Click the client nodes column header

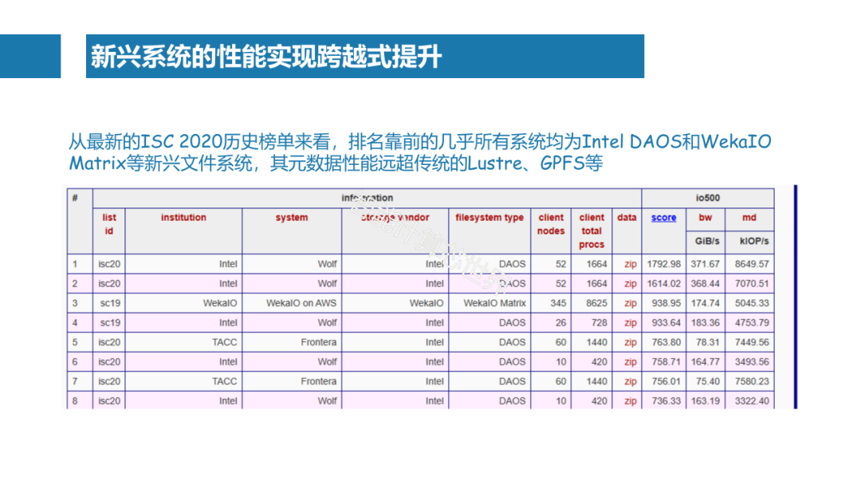coord(551,224)
